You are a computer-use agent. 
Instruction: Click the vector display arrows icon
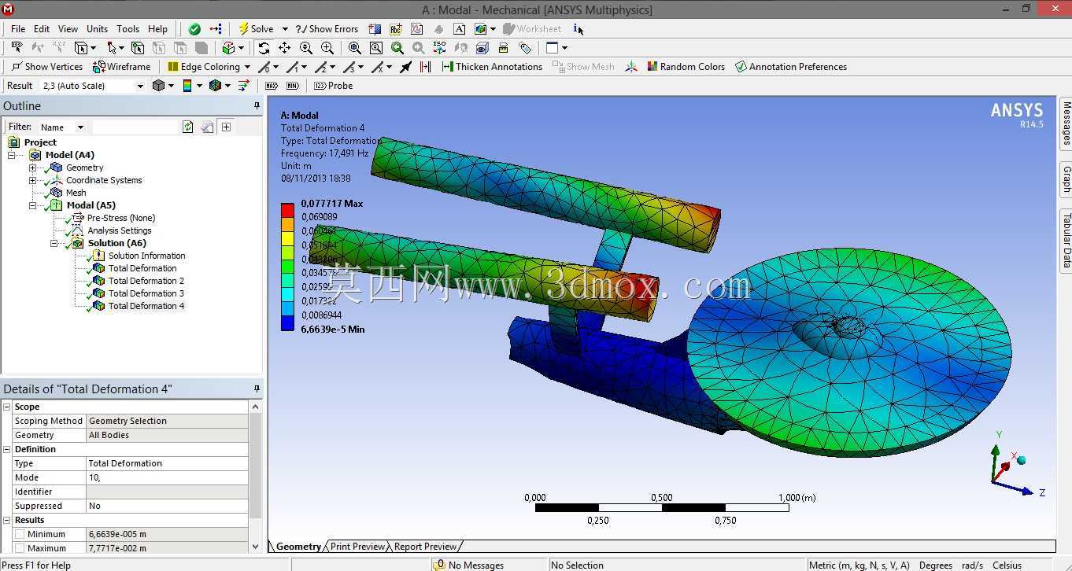[243, 86]
